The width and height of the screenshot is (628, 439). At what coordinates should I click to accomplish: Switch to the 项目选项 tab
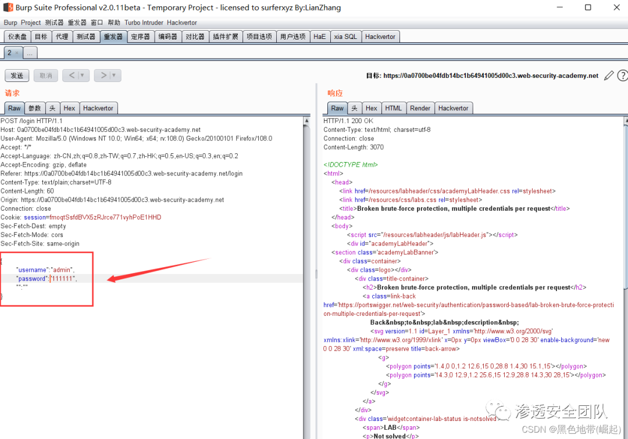click(259, 37)
